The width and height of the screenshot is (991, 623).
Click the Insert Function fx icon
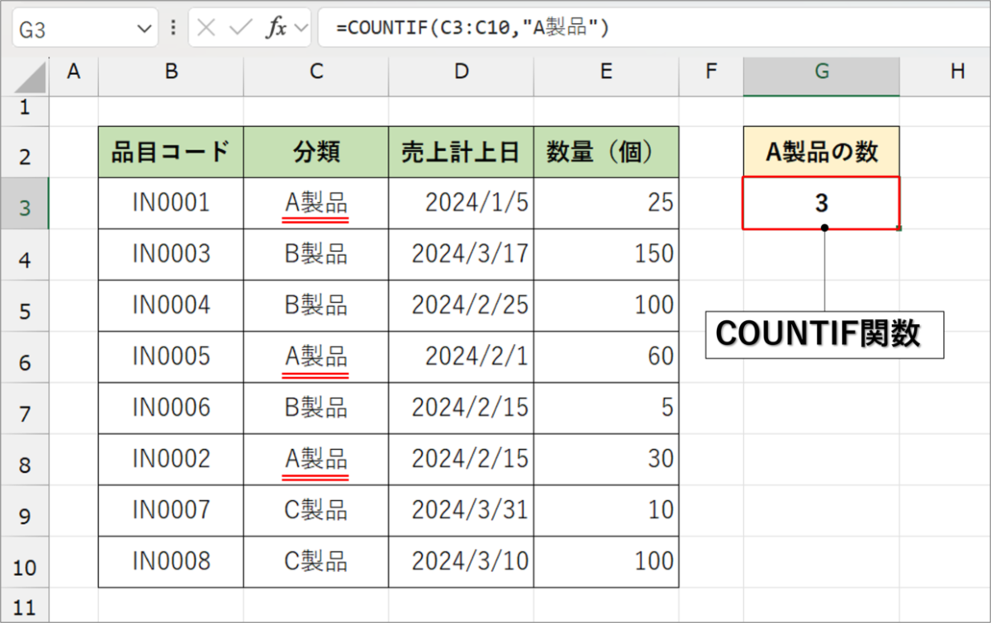[x=275, y=28]
